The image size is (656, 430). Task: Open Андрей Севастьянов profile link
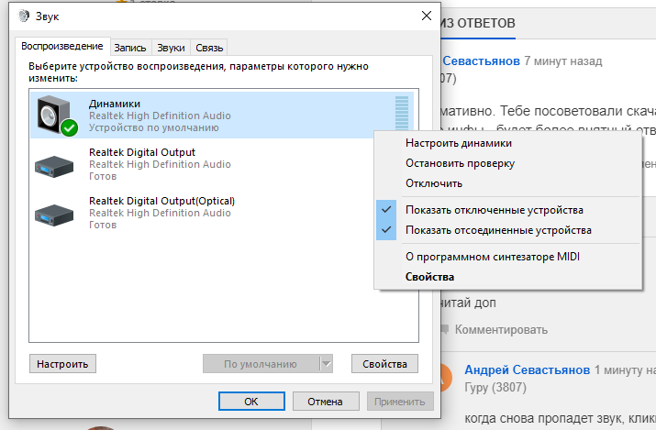pyautogui.click(x=528, y=369)
